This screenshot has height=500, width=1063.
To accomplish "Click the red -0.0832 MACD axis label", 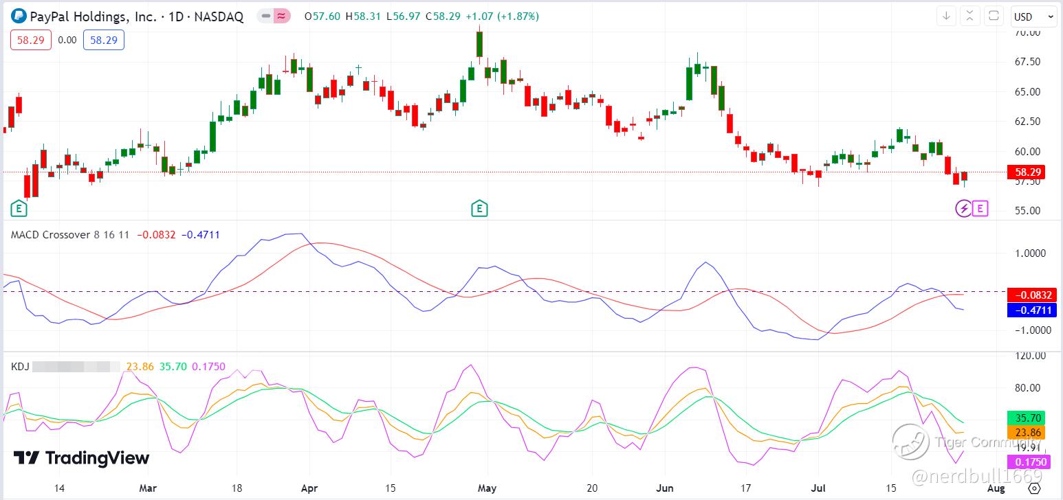I will click(1031, 295).
